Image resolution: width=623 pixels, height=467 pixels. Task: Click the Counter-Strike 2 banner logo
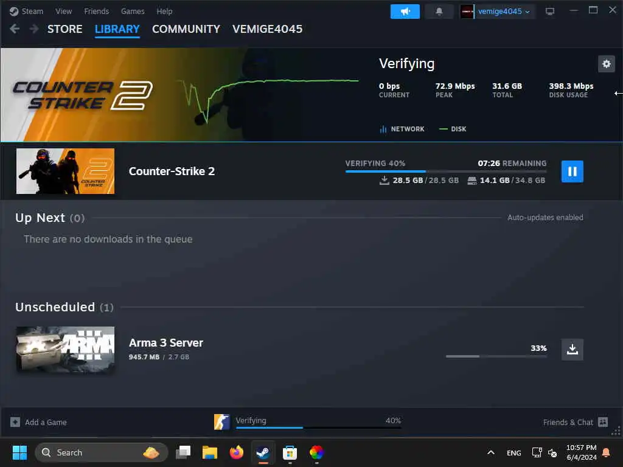click(83, 95)
